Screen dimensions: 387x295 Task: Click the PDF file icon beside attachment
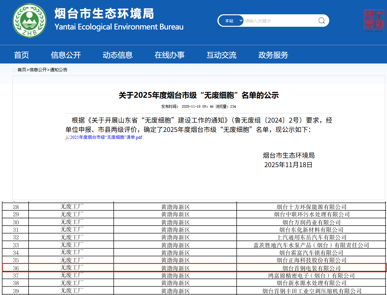point(67,138)
